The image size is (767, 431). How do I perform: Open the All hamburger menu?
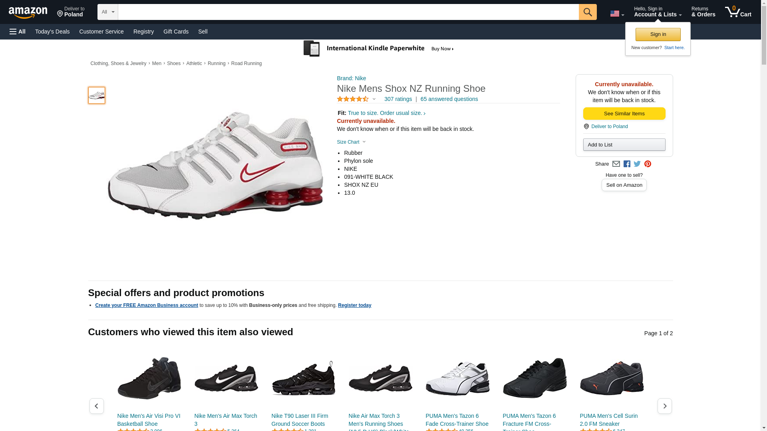click(18, 32)
